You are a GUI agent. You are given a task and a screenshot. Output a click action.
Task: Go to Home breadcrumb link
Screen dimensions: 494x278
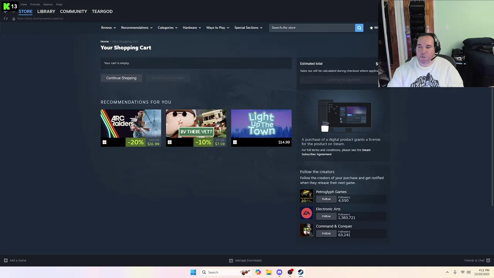click(105, 41)
